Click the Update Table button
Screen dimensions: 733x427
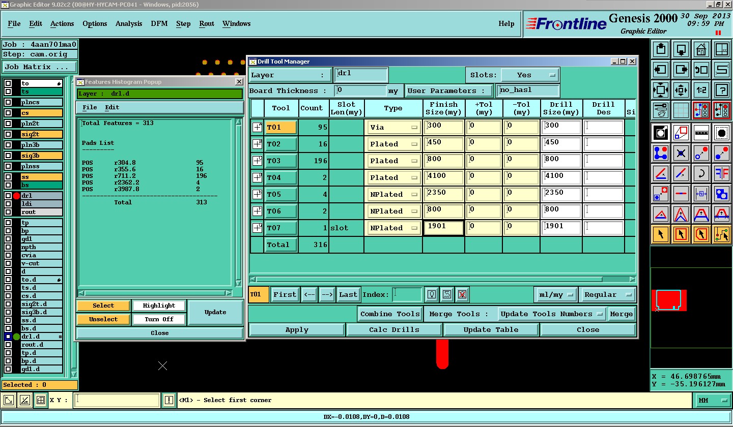pos(491,329)
